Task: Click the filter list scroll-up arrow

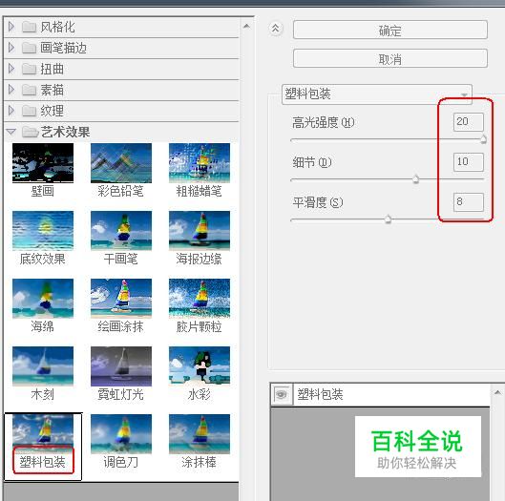Action: (246, 27)
